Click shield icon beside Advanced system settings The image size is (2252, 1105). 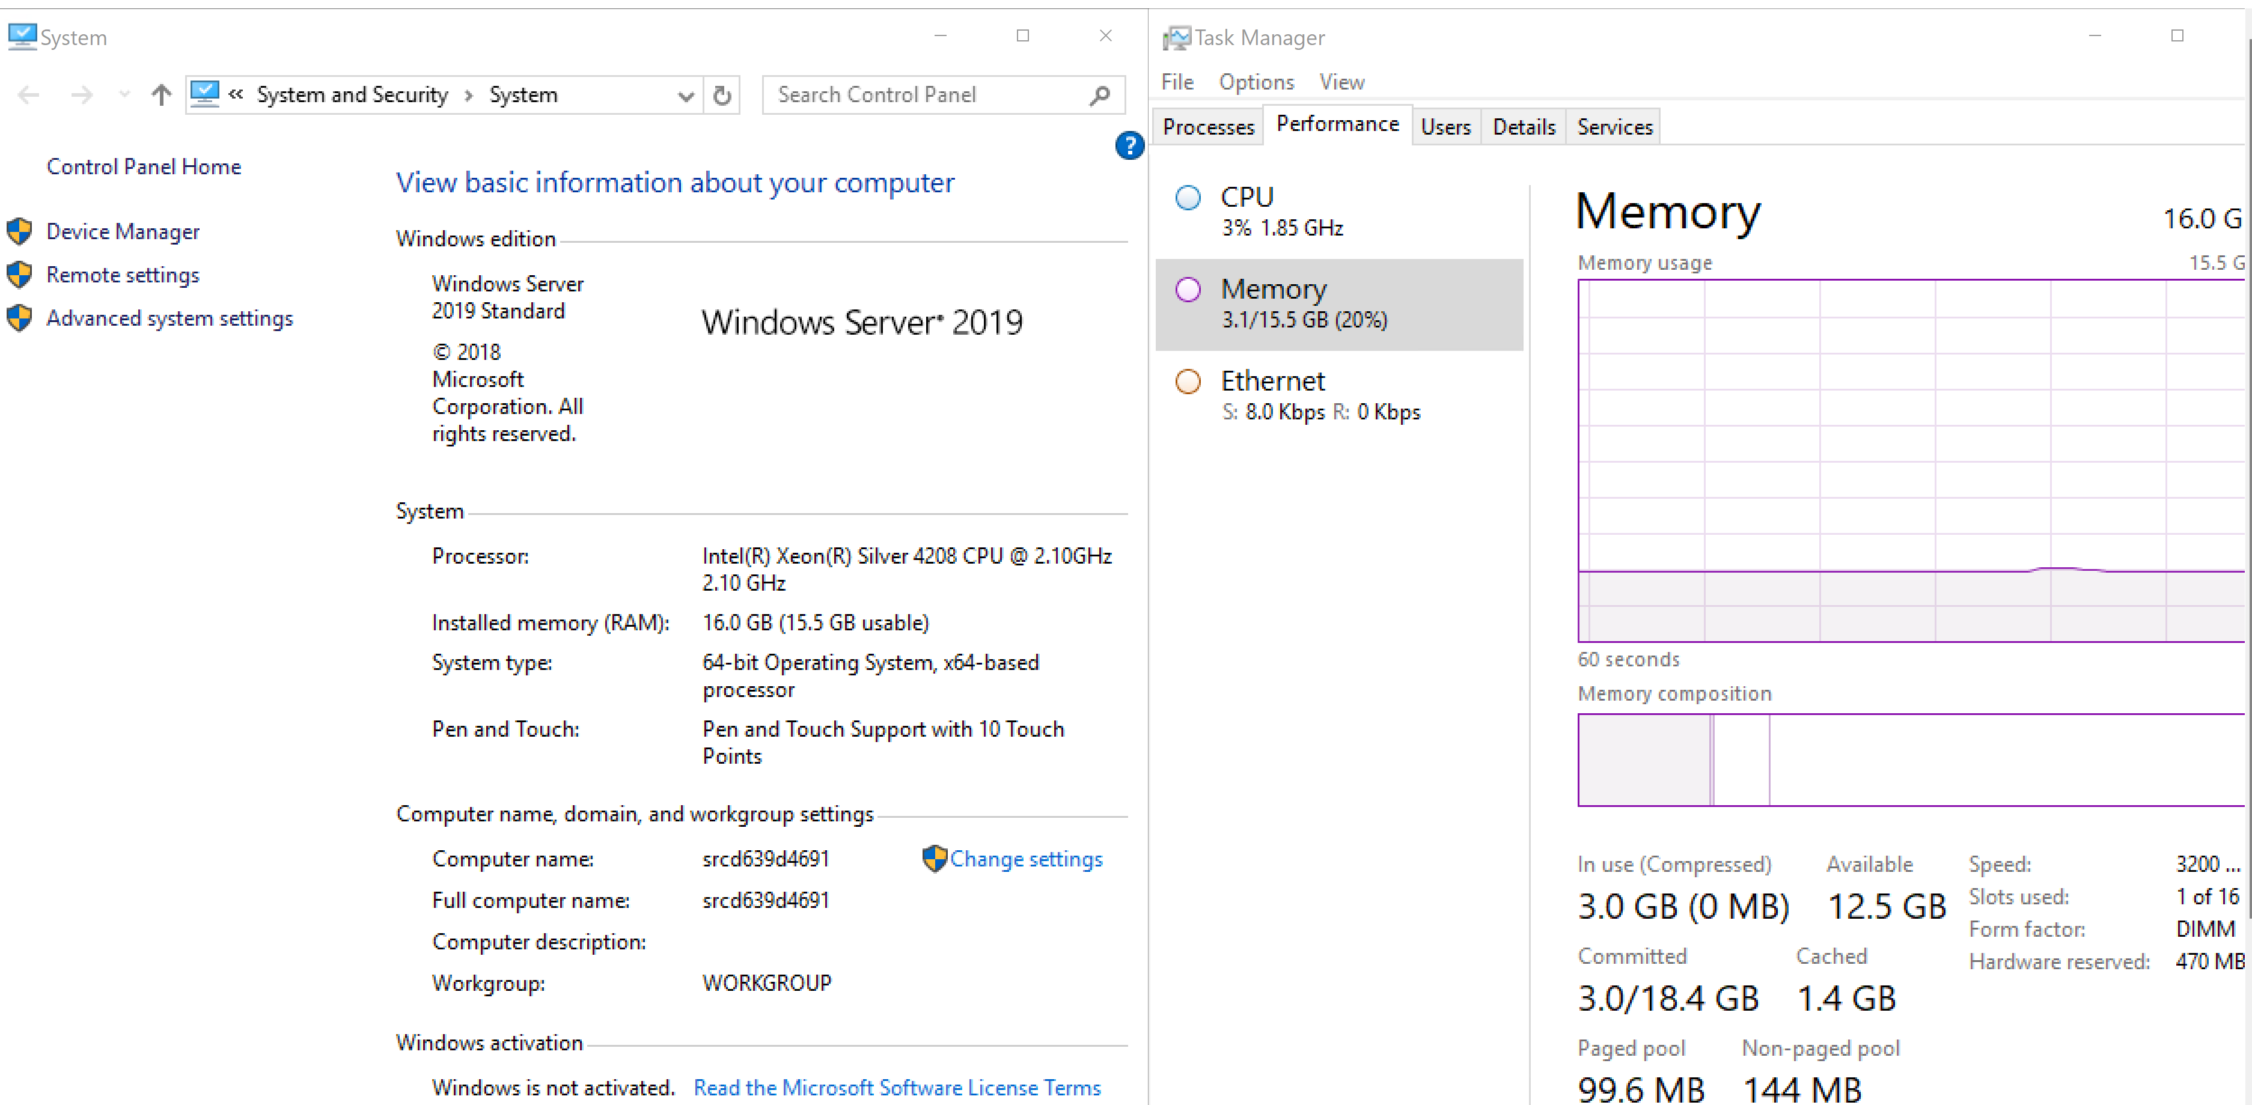pyautogui.click(x=19, y=318)
